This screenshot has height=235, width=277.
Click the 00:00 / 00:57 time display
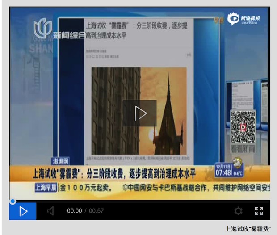(x=85, y=211)
